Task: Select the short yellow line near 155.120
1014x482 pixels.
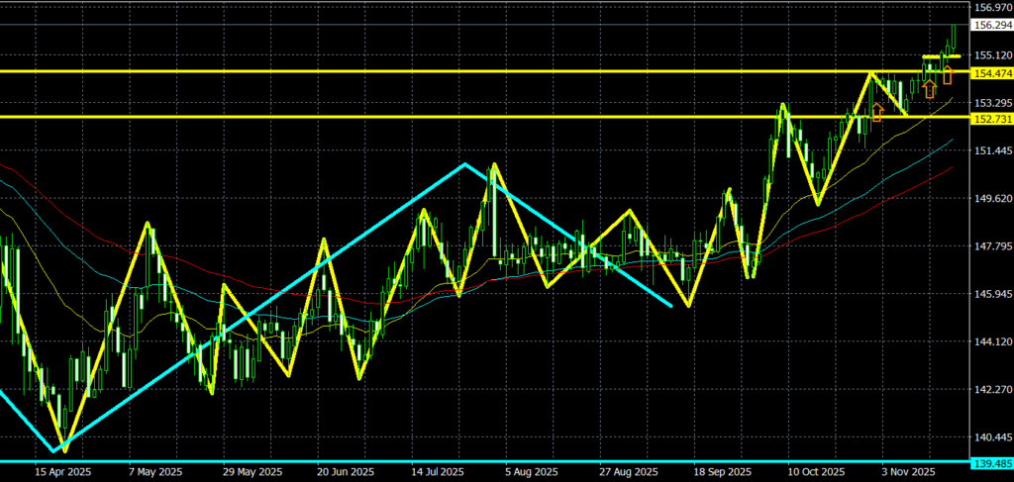Action: coord(941,56)
